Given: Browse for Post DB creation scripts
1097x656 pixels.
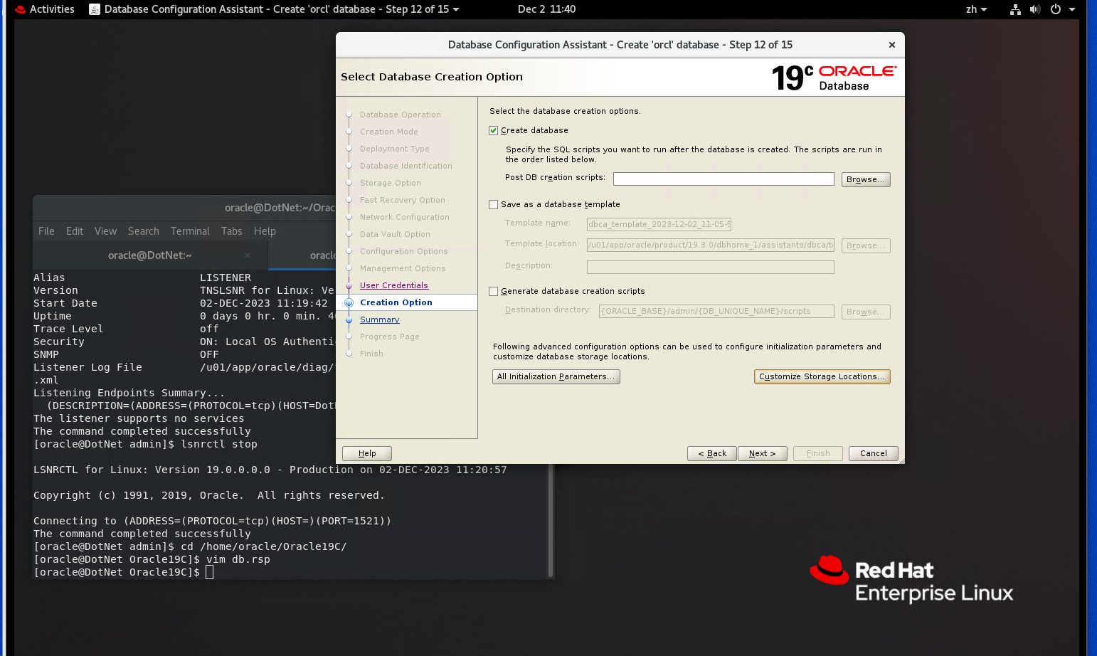Looking at the screenshot, I should pos(866,179).
